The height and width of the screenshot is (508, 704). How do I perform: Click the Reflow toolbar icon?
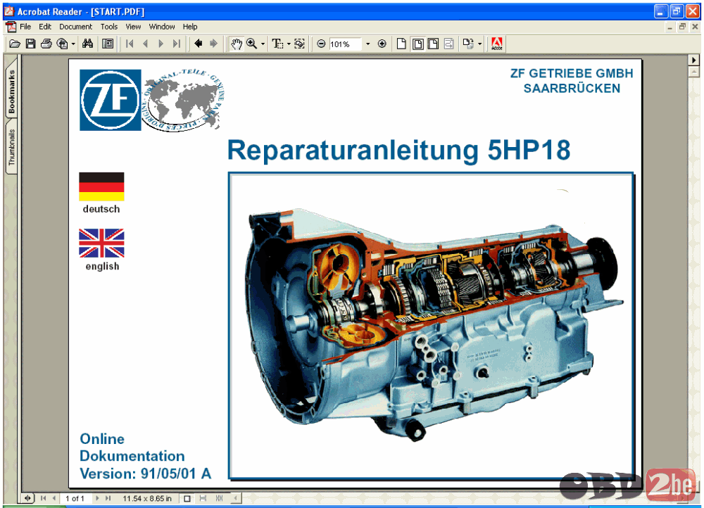pos(449,44)
